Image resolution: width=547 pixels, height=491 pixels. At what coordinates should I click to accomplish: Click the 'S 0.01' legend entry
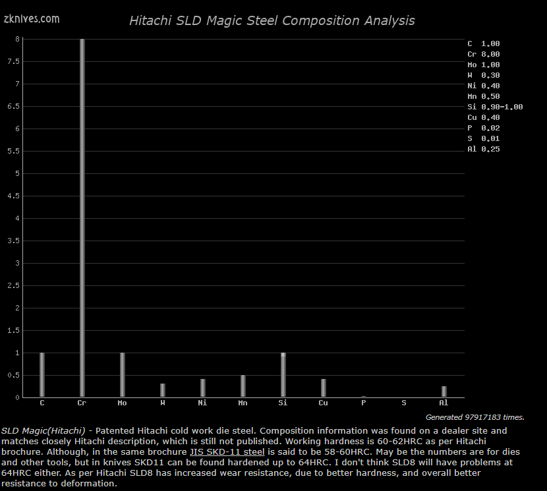(x=484, y=138)
